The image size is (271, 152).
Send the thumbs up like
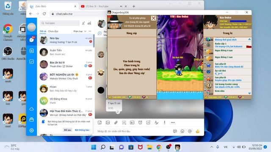pyautogui.click(x=198, y=131)
